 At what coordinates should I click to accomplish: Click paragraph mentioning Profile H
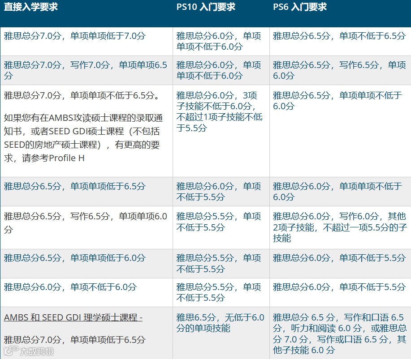click(x=83, y=138)
